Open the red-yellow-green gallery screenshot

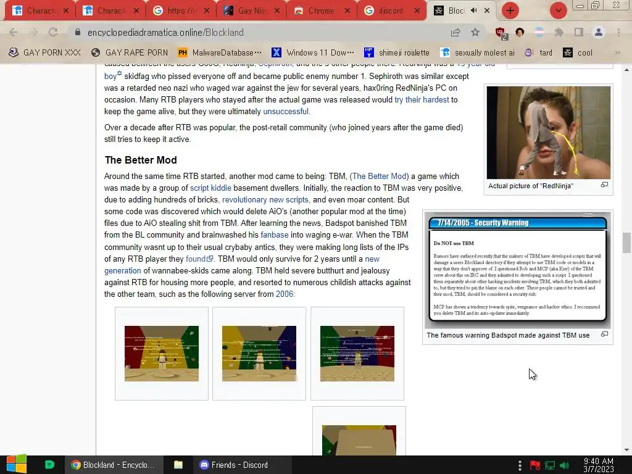click(x=162, y=354)
